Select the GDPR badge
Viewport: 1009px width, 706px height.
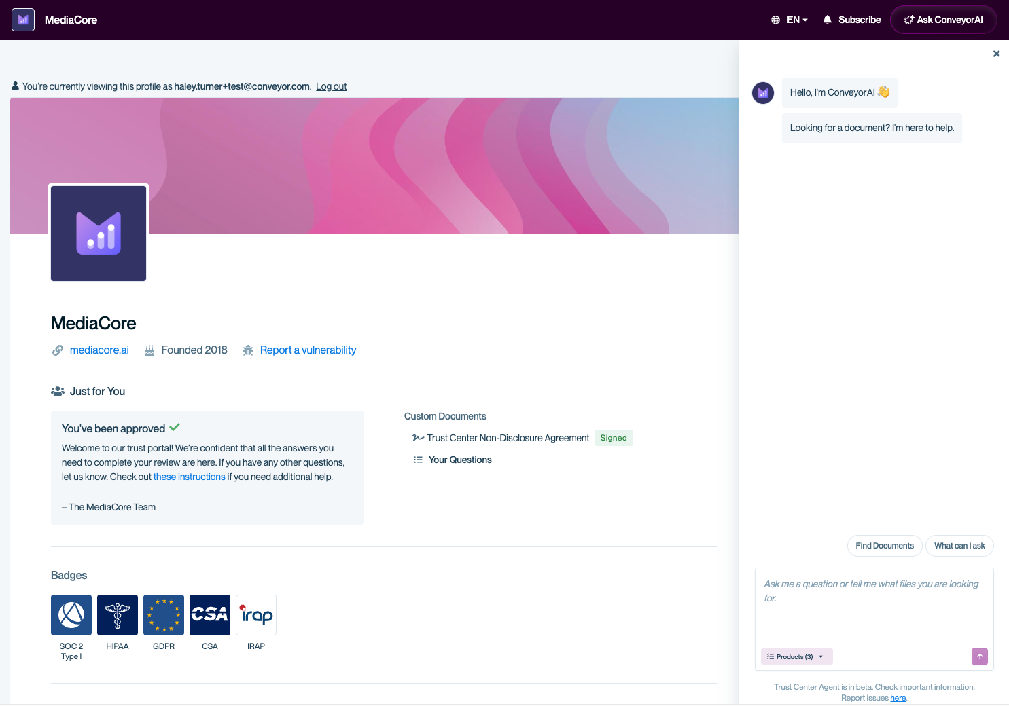[164, 615]
